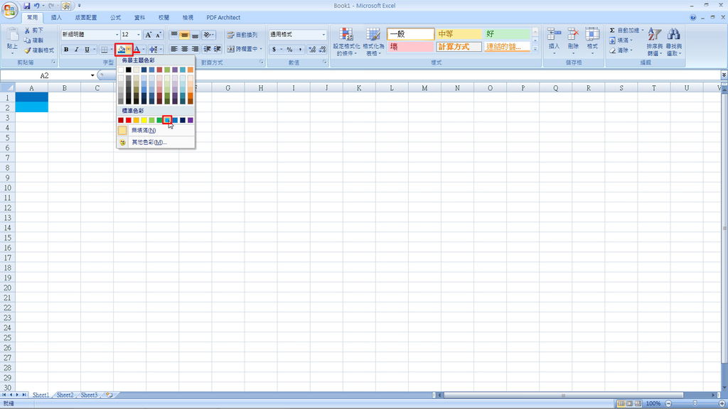Screen dimensions: 728x409
Task: Decrease font size with the small A icon
Action: 159,35
